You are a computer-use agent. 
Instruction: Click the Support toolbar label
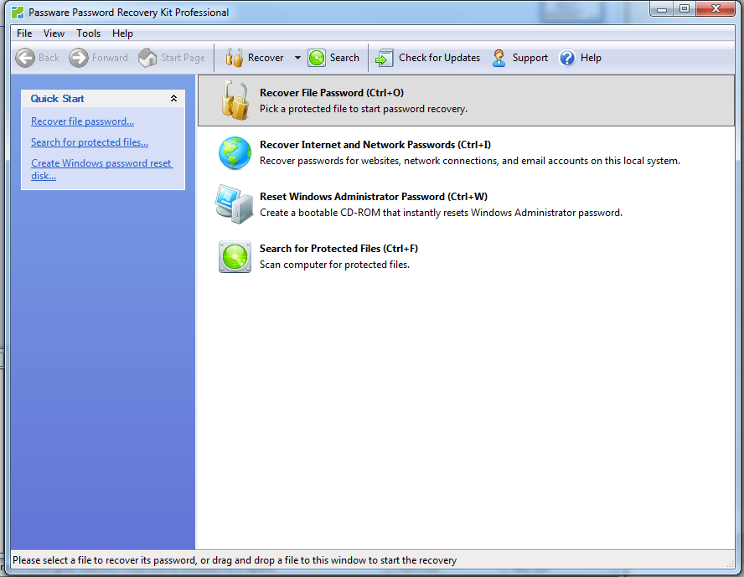coord(530,58)
